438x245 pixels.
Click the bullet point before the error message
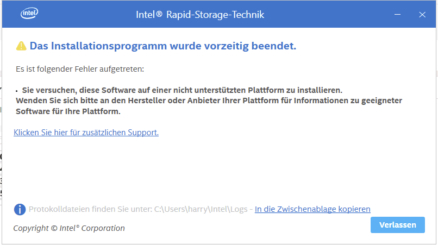tap(17, 91)
